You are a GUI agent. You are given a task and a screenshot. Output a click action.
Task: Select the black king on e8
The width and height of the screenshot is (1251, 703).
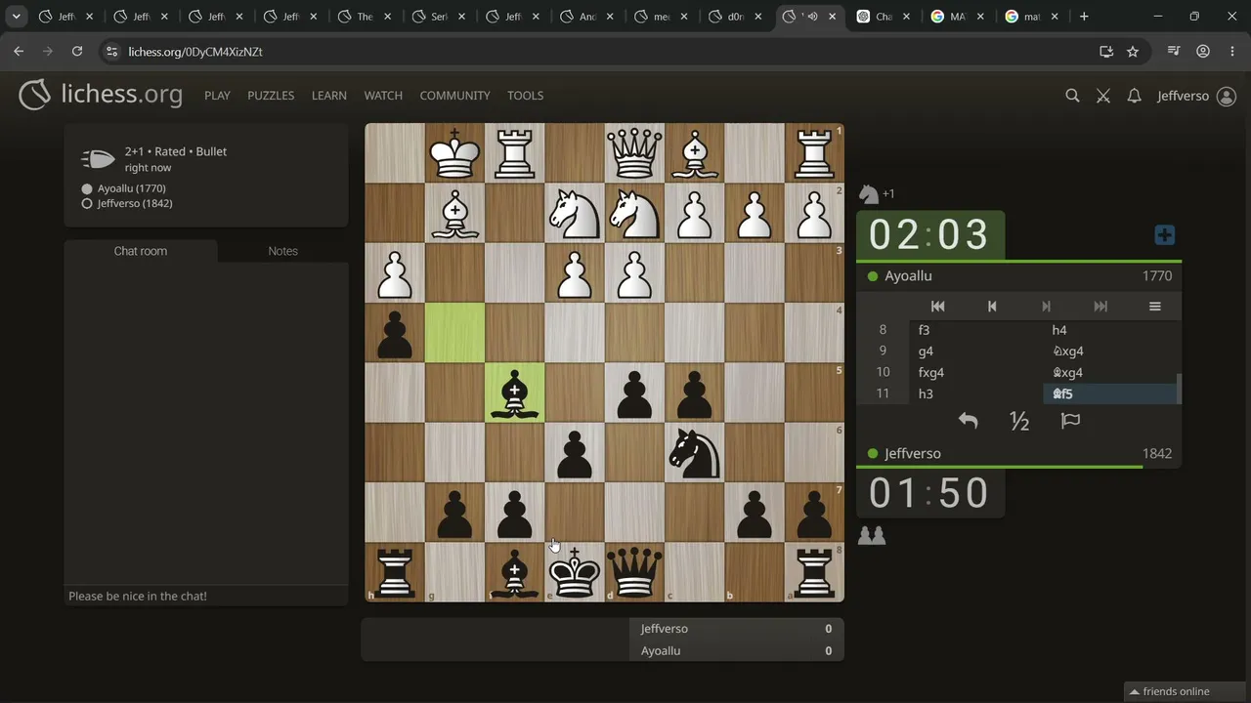pos(575,571)
